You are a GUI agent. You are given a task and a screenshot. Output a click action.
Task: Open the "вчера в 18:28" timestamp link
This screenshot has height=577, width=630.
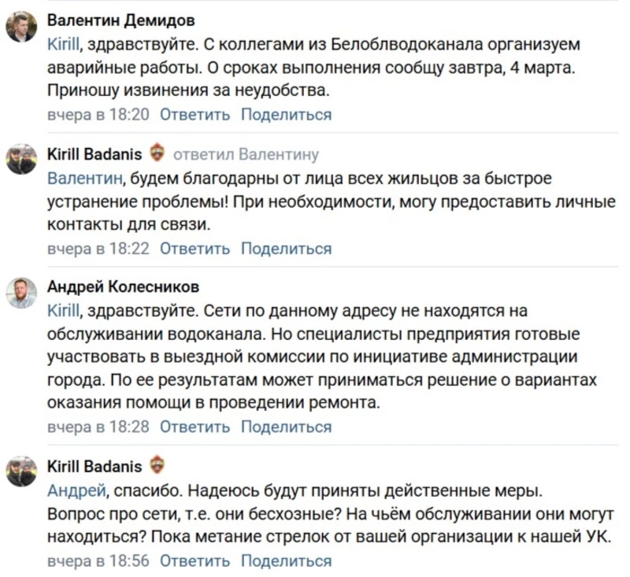pos(98,427)
